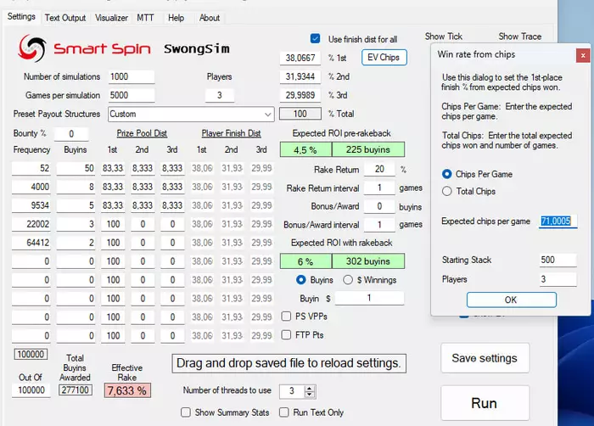This screenshot has width=594, height=426.
Task: Click the frequency field showing 64412
Action: [x=31, y=242]
